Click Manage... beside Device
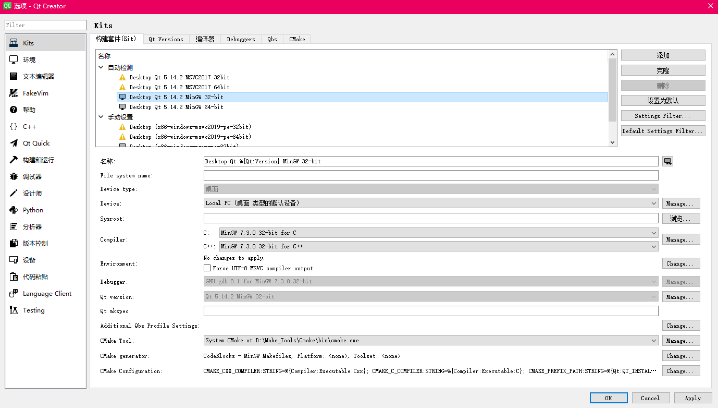This screenshot has height=408, width=718. click(x=681, y=203)
